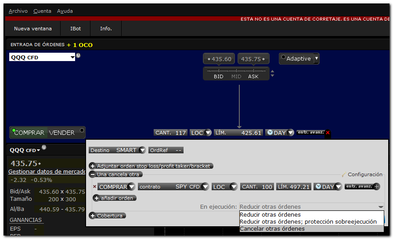Open the LOC order type dropdown in main order
393x239 pixels.
pos(208,133)
